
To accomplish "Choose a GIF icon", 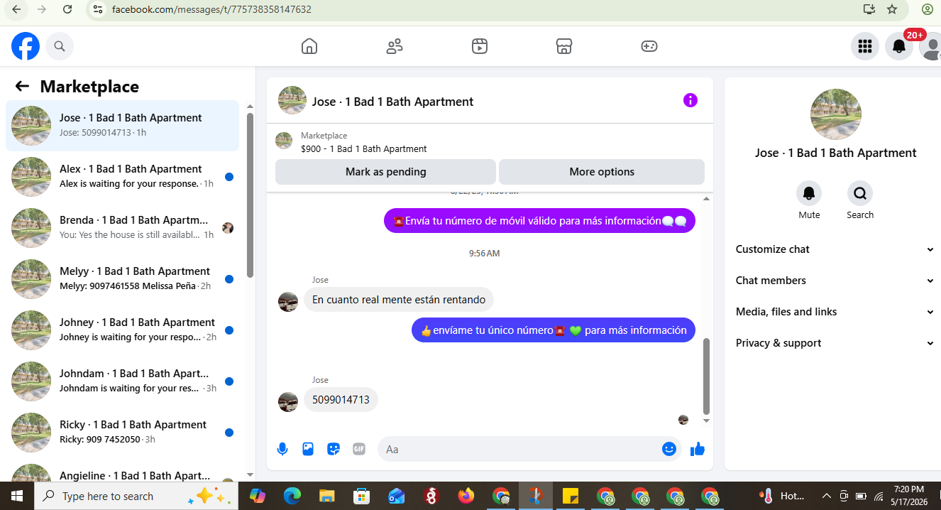I will click(x=359, y=449).
